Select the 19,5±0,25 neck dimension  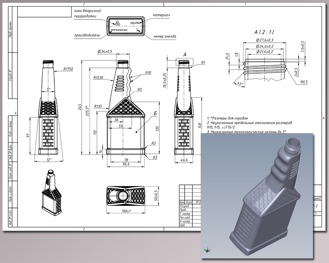[x=165, y=81]
